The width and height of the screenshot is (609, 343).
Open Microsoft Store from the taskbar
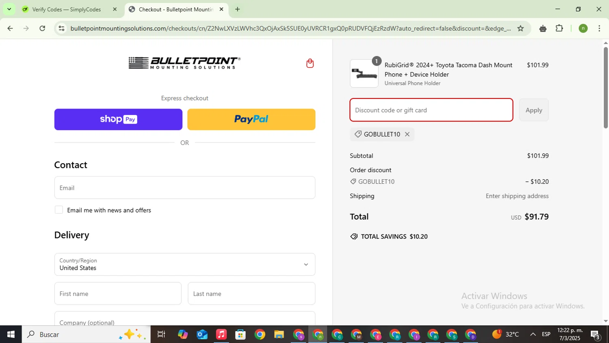coord(240,334)
